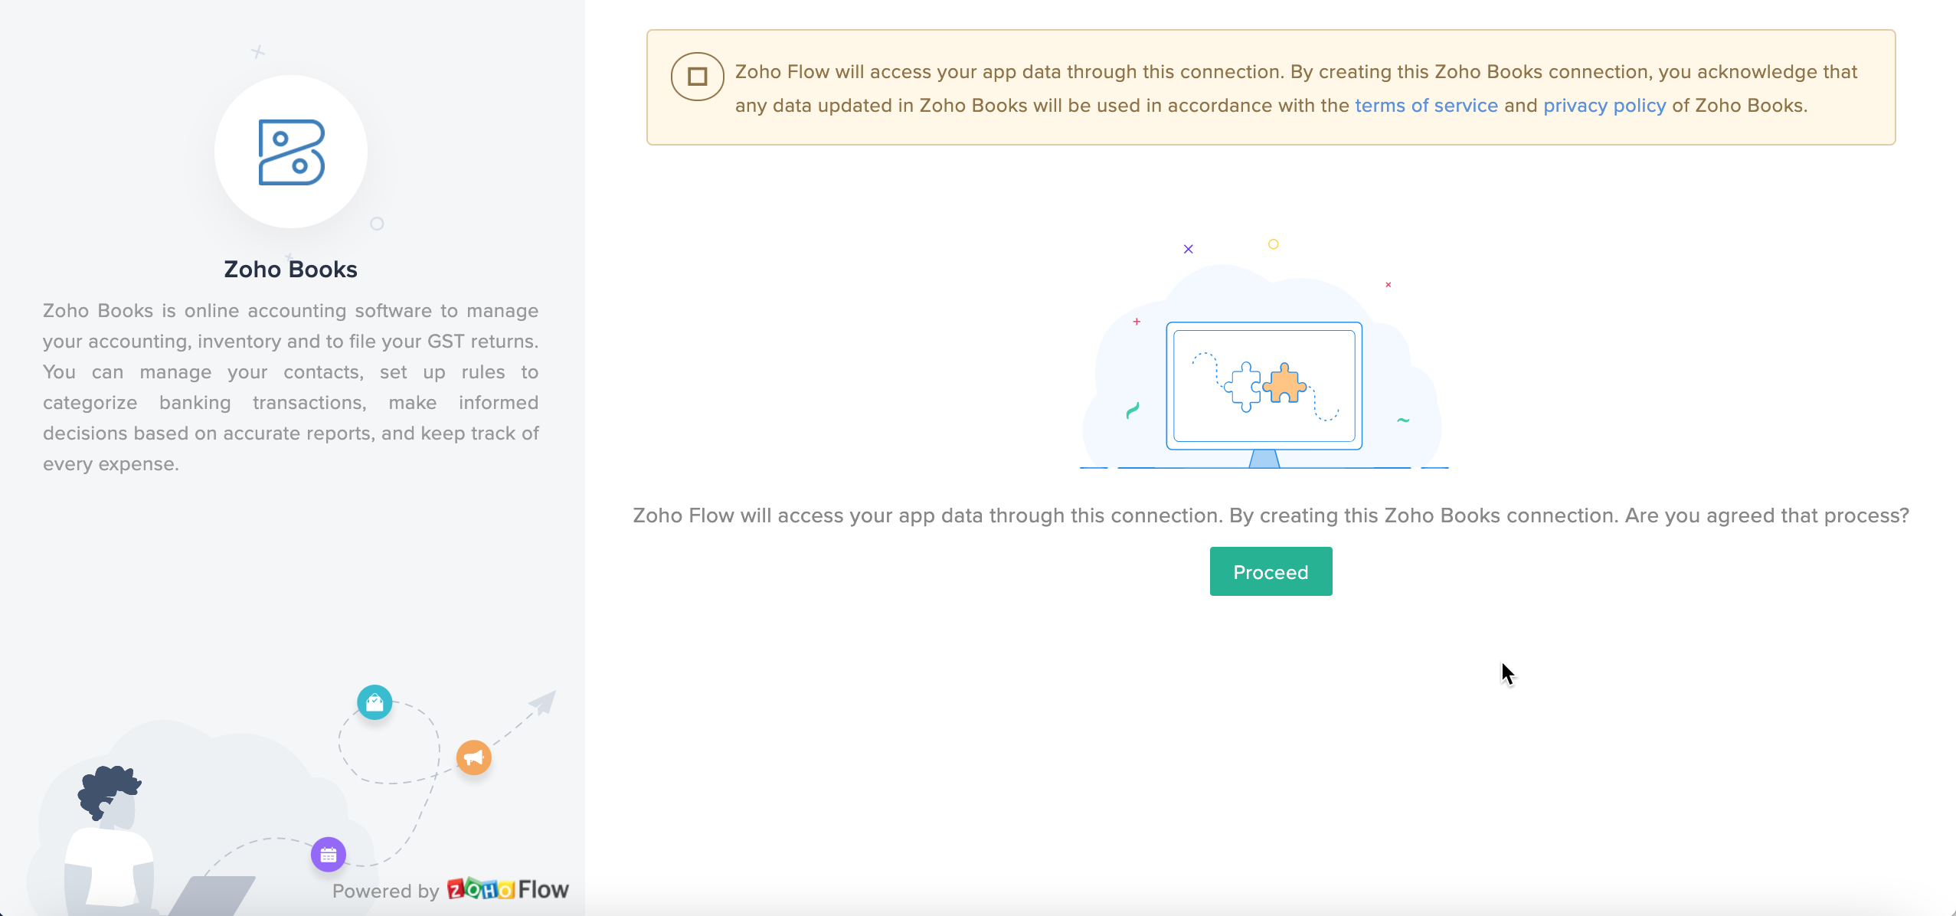Click the Zoho Books logo icon
Viewport: 1956px width, 916px height.
tap(291, 152)
